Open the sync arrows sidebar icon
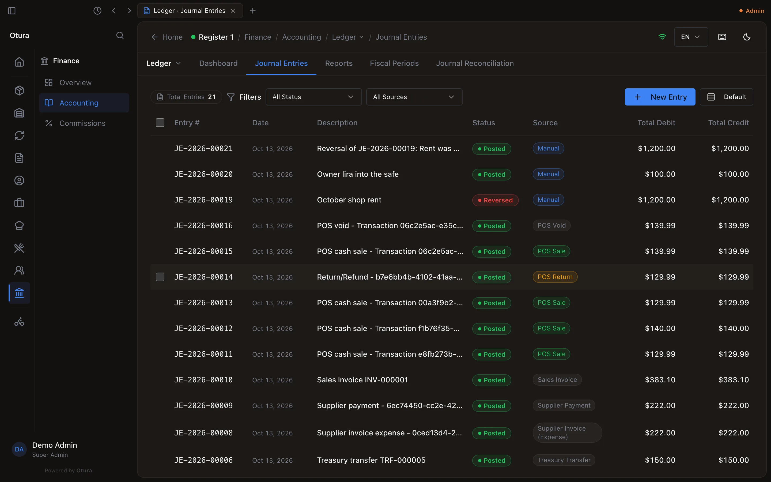The width and height of the screenshot is (771, 482). click(x=19, y=135)
